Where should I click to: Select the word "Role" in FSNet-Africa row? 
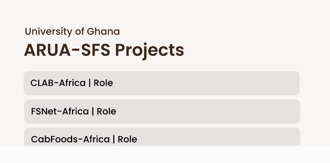(106, 112)
